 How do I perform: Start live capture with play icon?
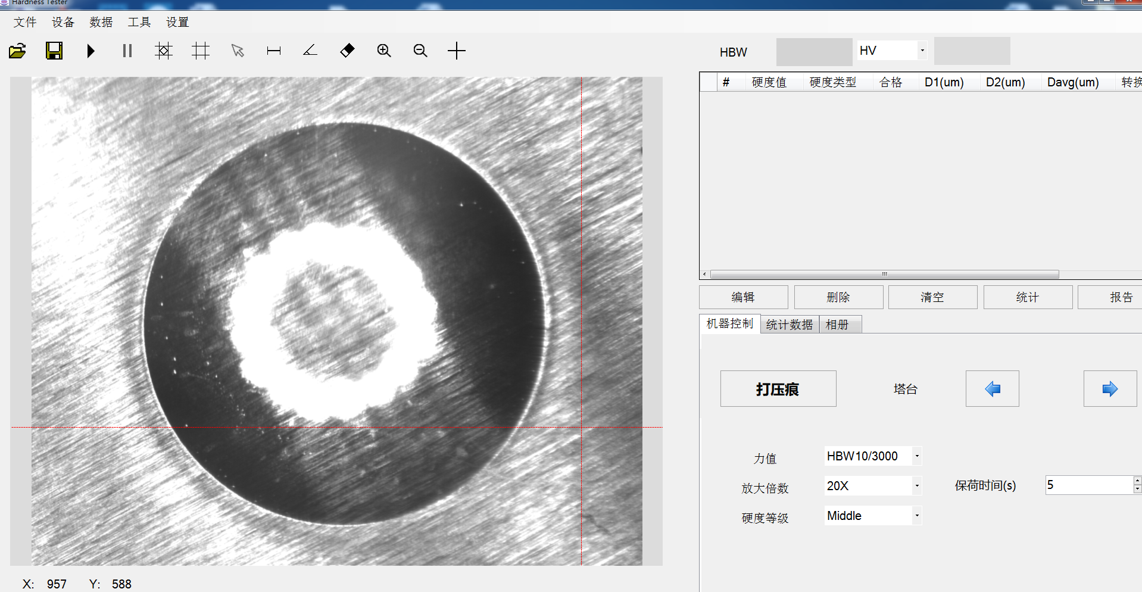[x=91, y=51]
